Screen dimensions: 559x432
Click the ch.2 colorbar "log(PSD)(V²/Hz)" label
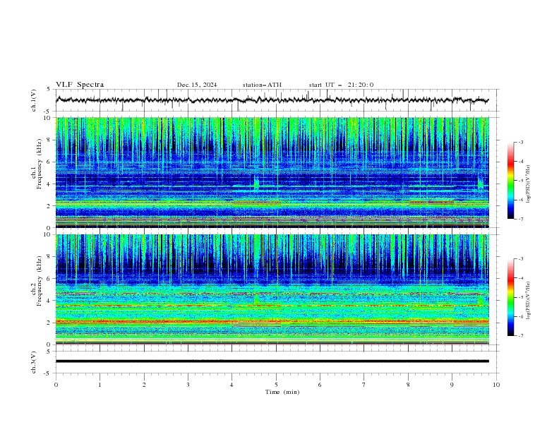coord(528,300)
